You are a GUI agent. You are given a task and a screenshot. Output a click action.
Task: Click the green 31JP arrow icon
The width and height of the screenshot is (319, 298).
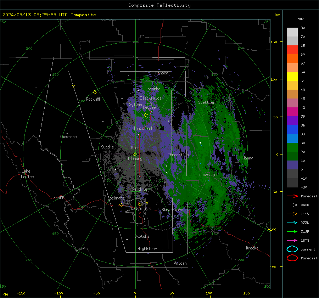point(292,231)
